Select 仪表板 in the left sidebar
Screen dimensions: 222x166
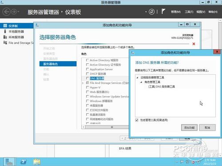click(16, 26)
